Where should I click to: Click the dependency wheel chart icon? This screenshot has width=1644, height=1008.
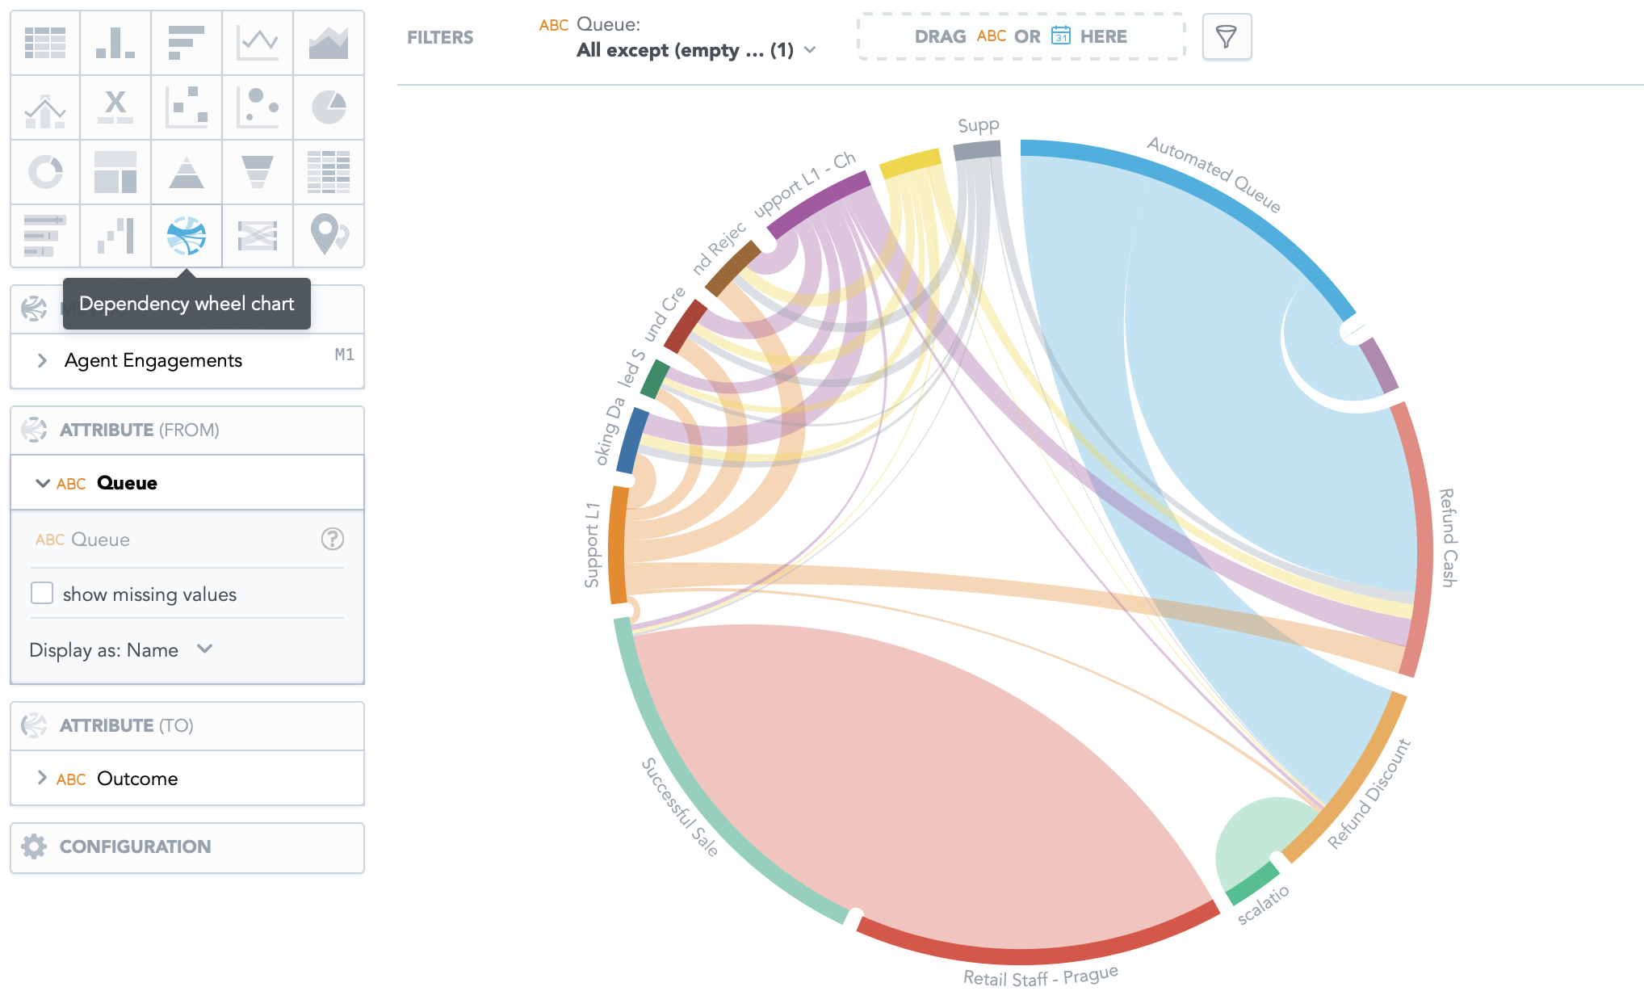187,235
